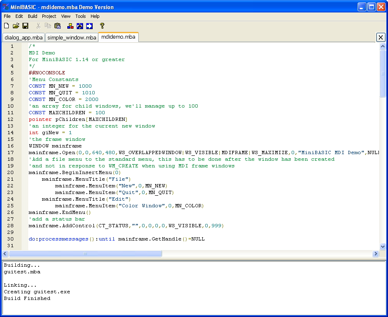Click 'mainframe.MenuTitle("File")' line
Screen dimensions: 388x317
point(86,179)
